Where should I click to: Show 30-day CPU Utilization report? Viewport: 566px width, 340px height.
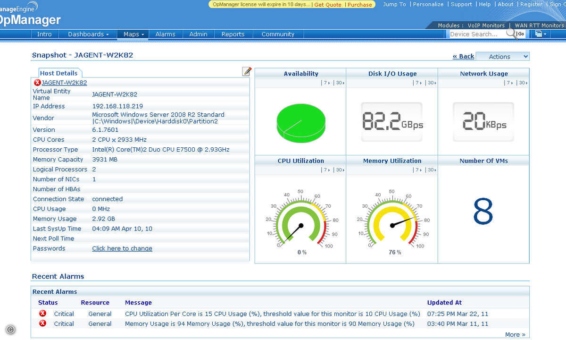(x=340, y=170)
